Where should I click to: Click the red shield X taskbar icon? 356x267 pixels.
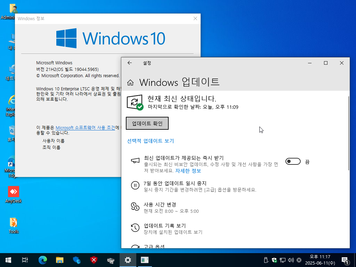94,260
